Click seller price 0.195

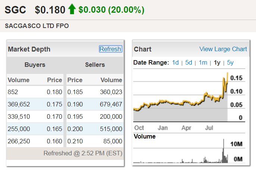point(75,116)
